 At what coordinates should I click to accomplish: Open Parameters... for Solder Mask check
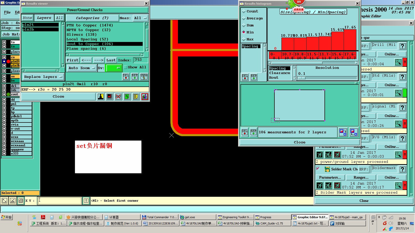pos(330,178)
